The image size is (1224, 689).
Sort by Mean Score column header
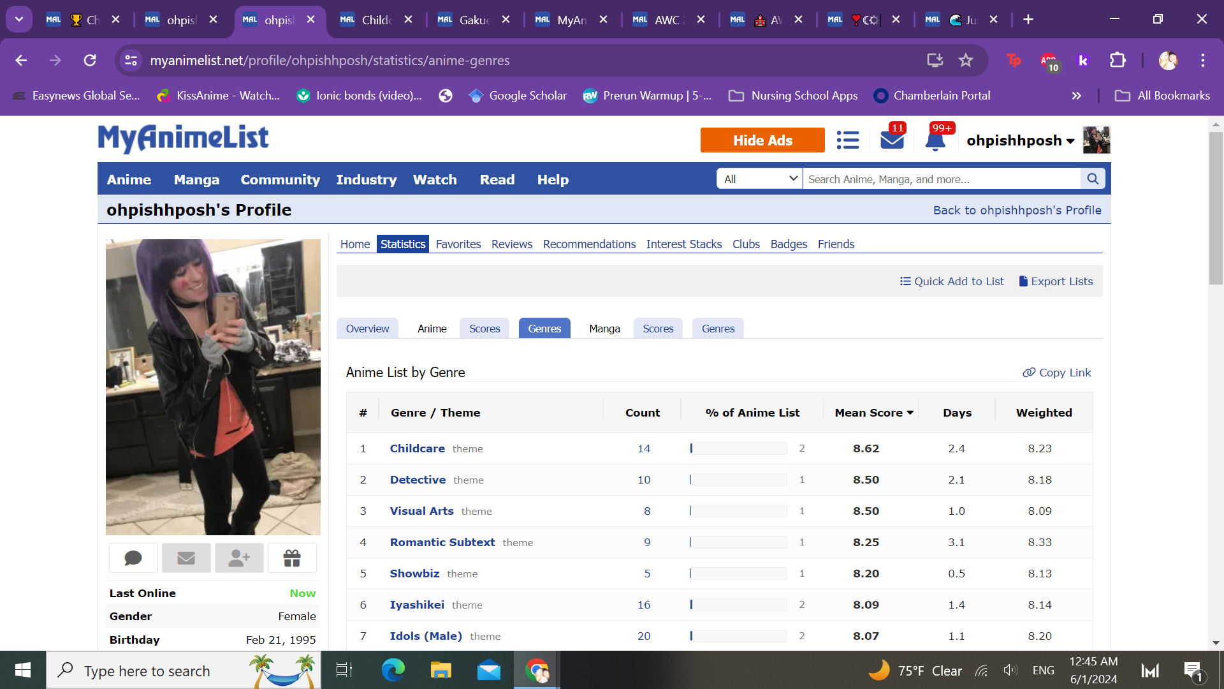[874, 413]
